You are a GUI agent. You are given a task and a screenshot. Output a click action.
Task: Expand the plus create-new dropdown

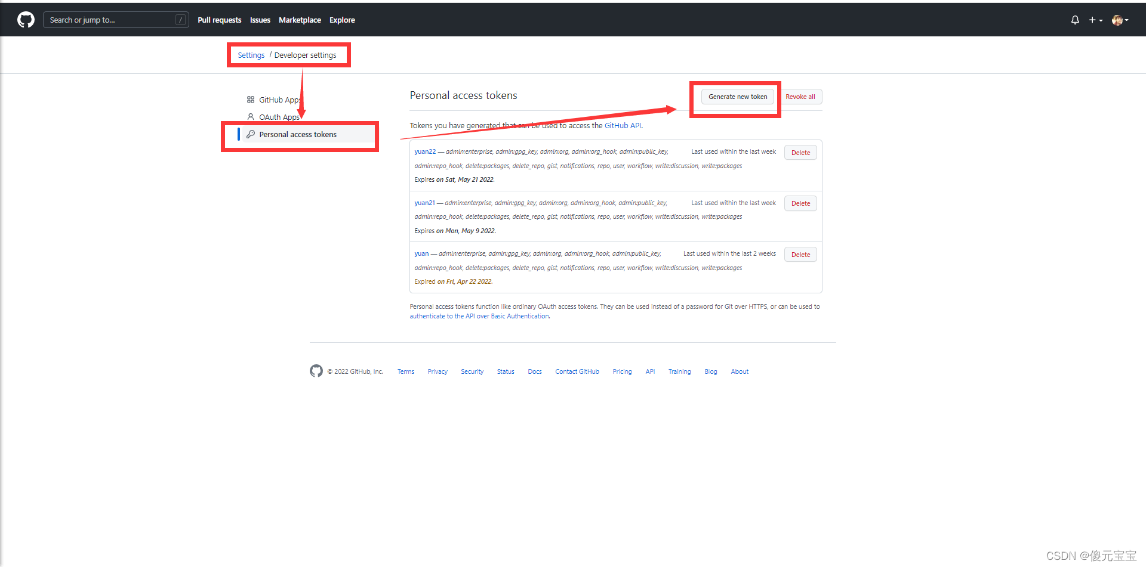click(1095, 20)
